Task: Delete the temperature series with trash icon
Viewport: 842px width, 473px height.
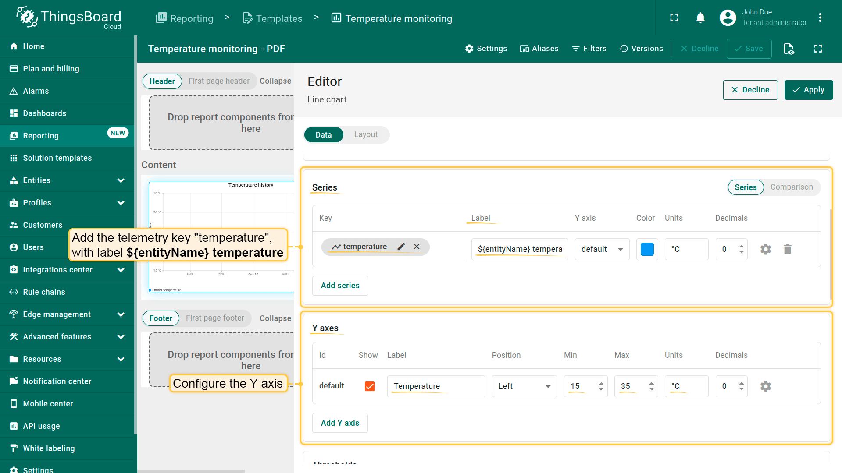Action: tap(788, 249)
